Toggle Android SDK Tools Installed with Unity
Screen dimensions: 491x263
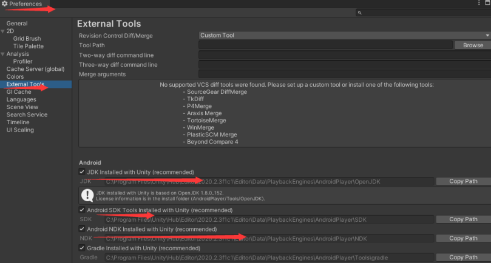tap(82, 210)
